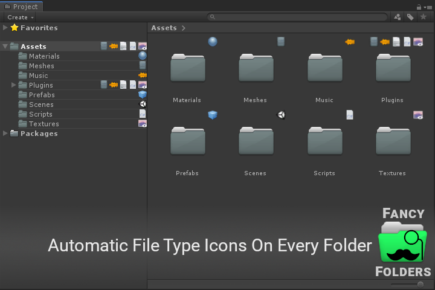Screen dimensions: 435x290
Task: Expand the Favorites tree
Action: tap(5, 27)
